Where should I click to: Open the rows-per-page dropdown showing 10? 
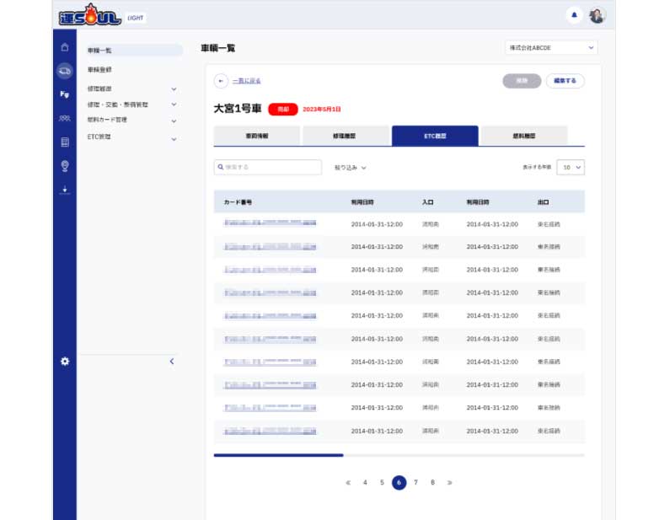(x=571, y=168)
